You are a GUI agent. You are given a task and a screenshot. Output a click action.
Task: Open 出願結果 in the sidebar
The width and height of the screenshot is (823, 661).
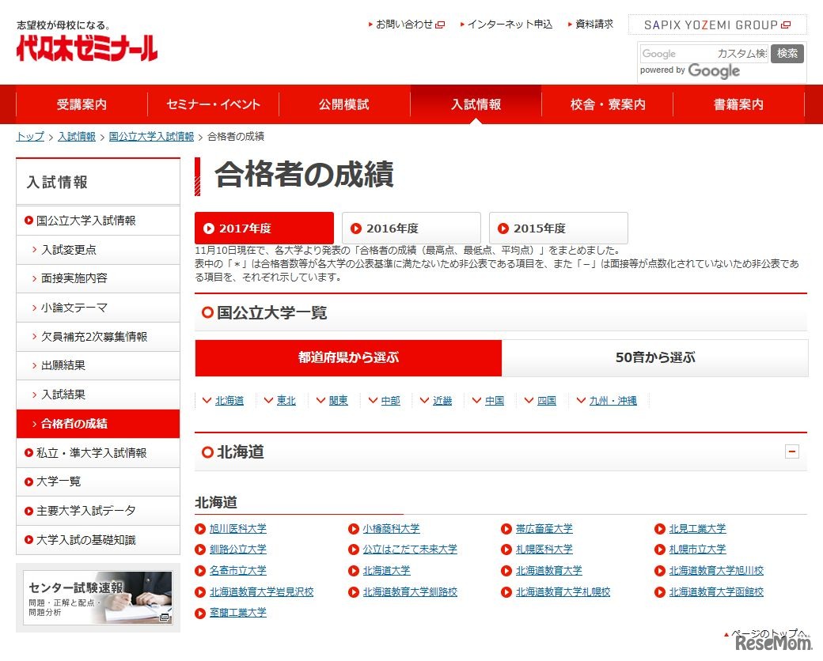coord(62,365)
